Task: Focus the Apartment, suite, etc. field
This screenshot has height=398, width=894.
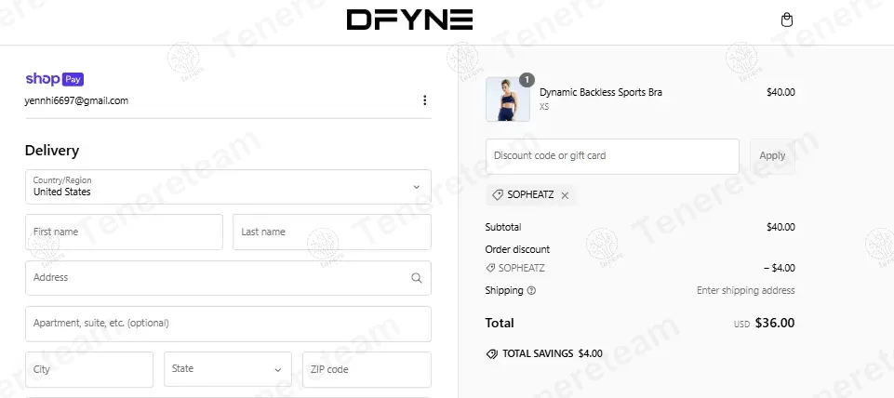Action: click(228, 324)
